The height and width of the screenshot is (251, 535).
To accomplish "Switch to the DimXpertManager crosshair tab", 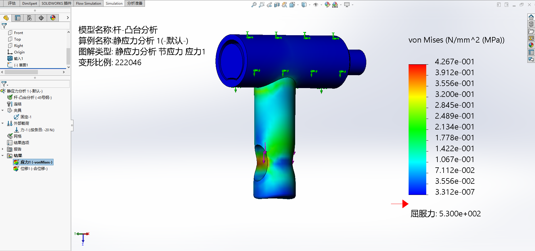I will 41,18.
